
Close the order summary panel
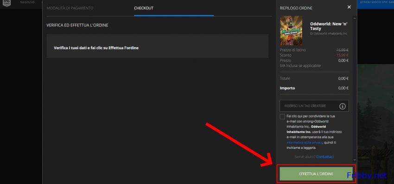coord(349,7)
